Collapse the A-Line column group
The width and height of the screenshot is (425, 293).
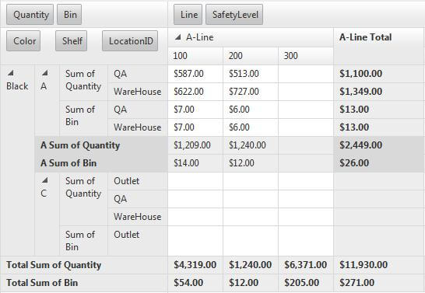[x=177, y=37]
